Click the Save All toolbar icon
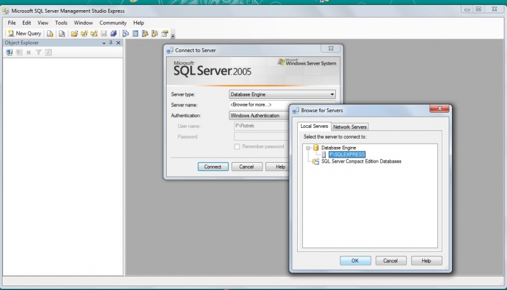 point(113,34)
